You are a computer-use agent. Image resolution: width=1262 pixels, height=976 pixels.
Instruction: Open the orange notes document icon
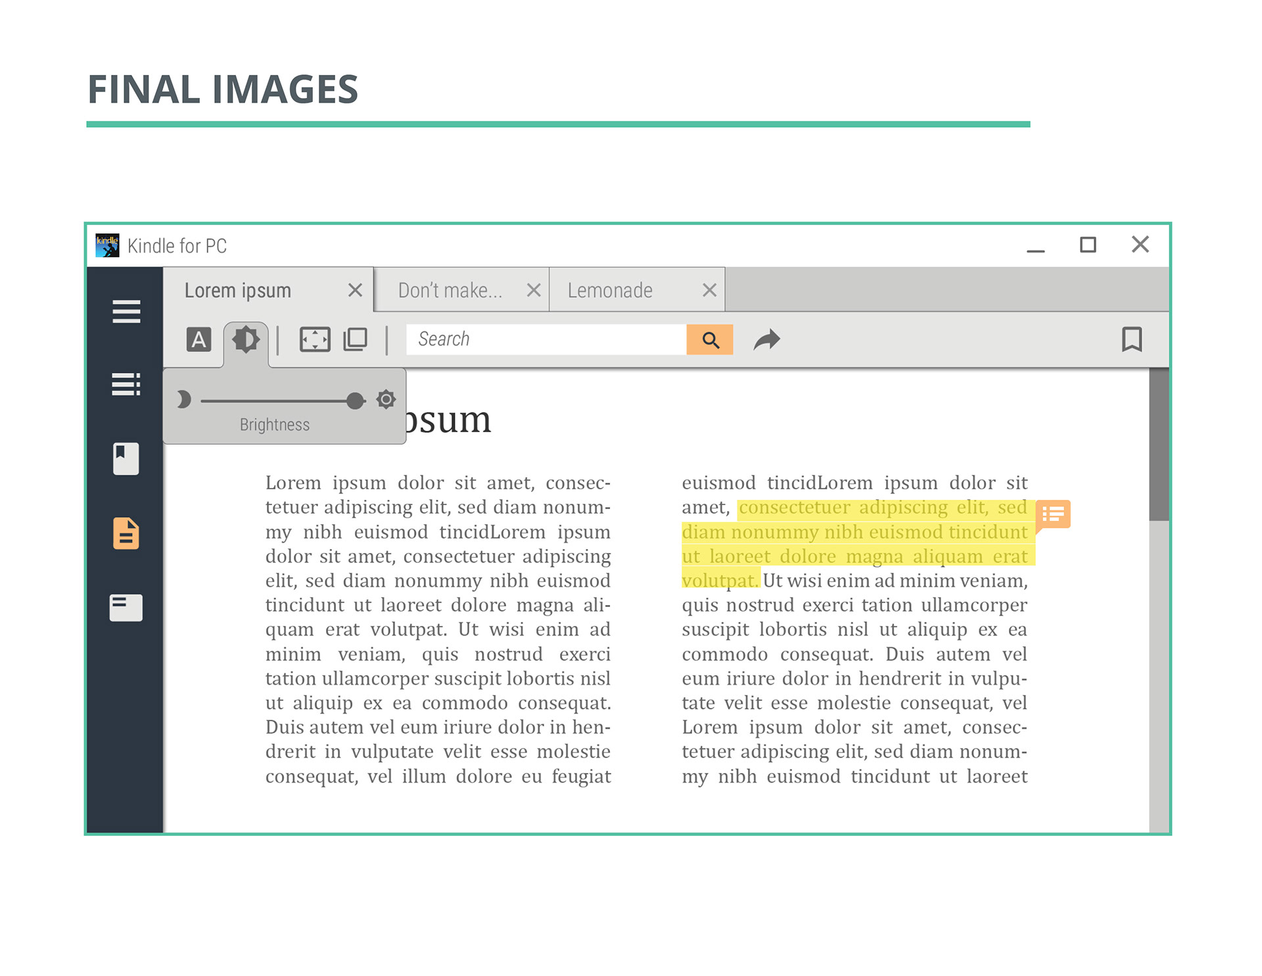tap(126, 533)
